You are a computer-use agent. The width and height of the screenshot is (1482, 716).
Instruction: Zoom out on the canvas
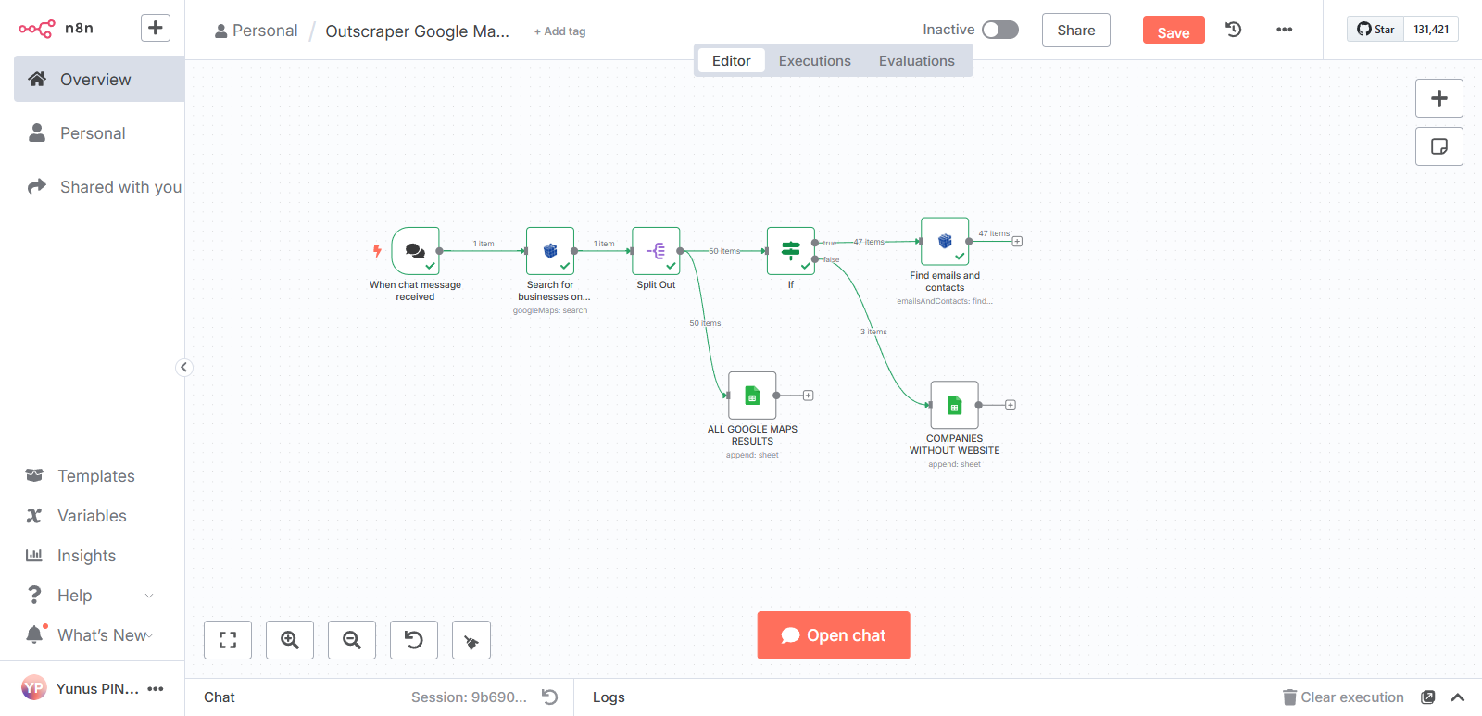[x=352, y=640]
